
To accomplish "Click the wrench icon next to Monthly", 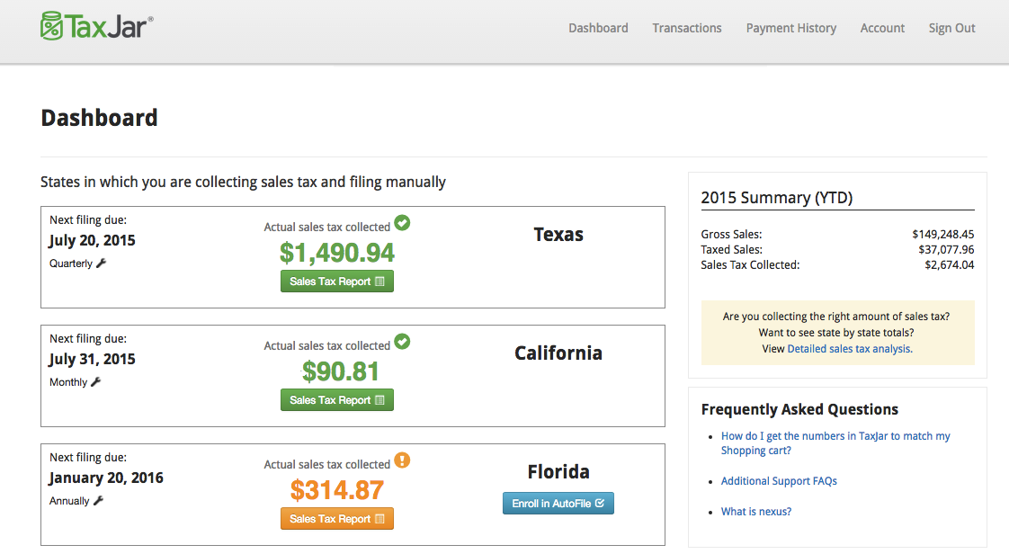I will pyautogui.click(x=96, y=382).
